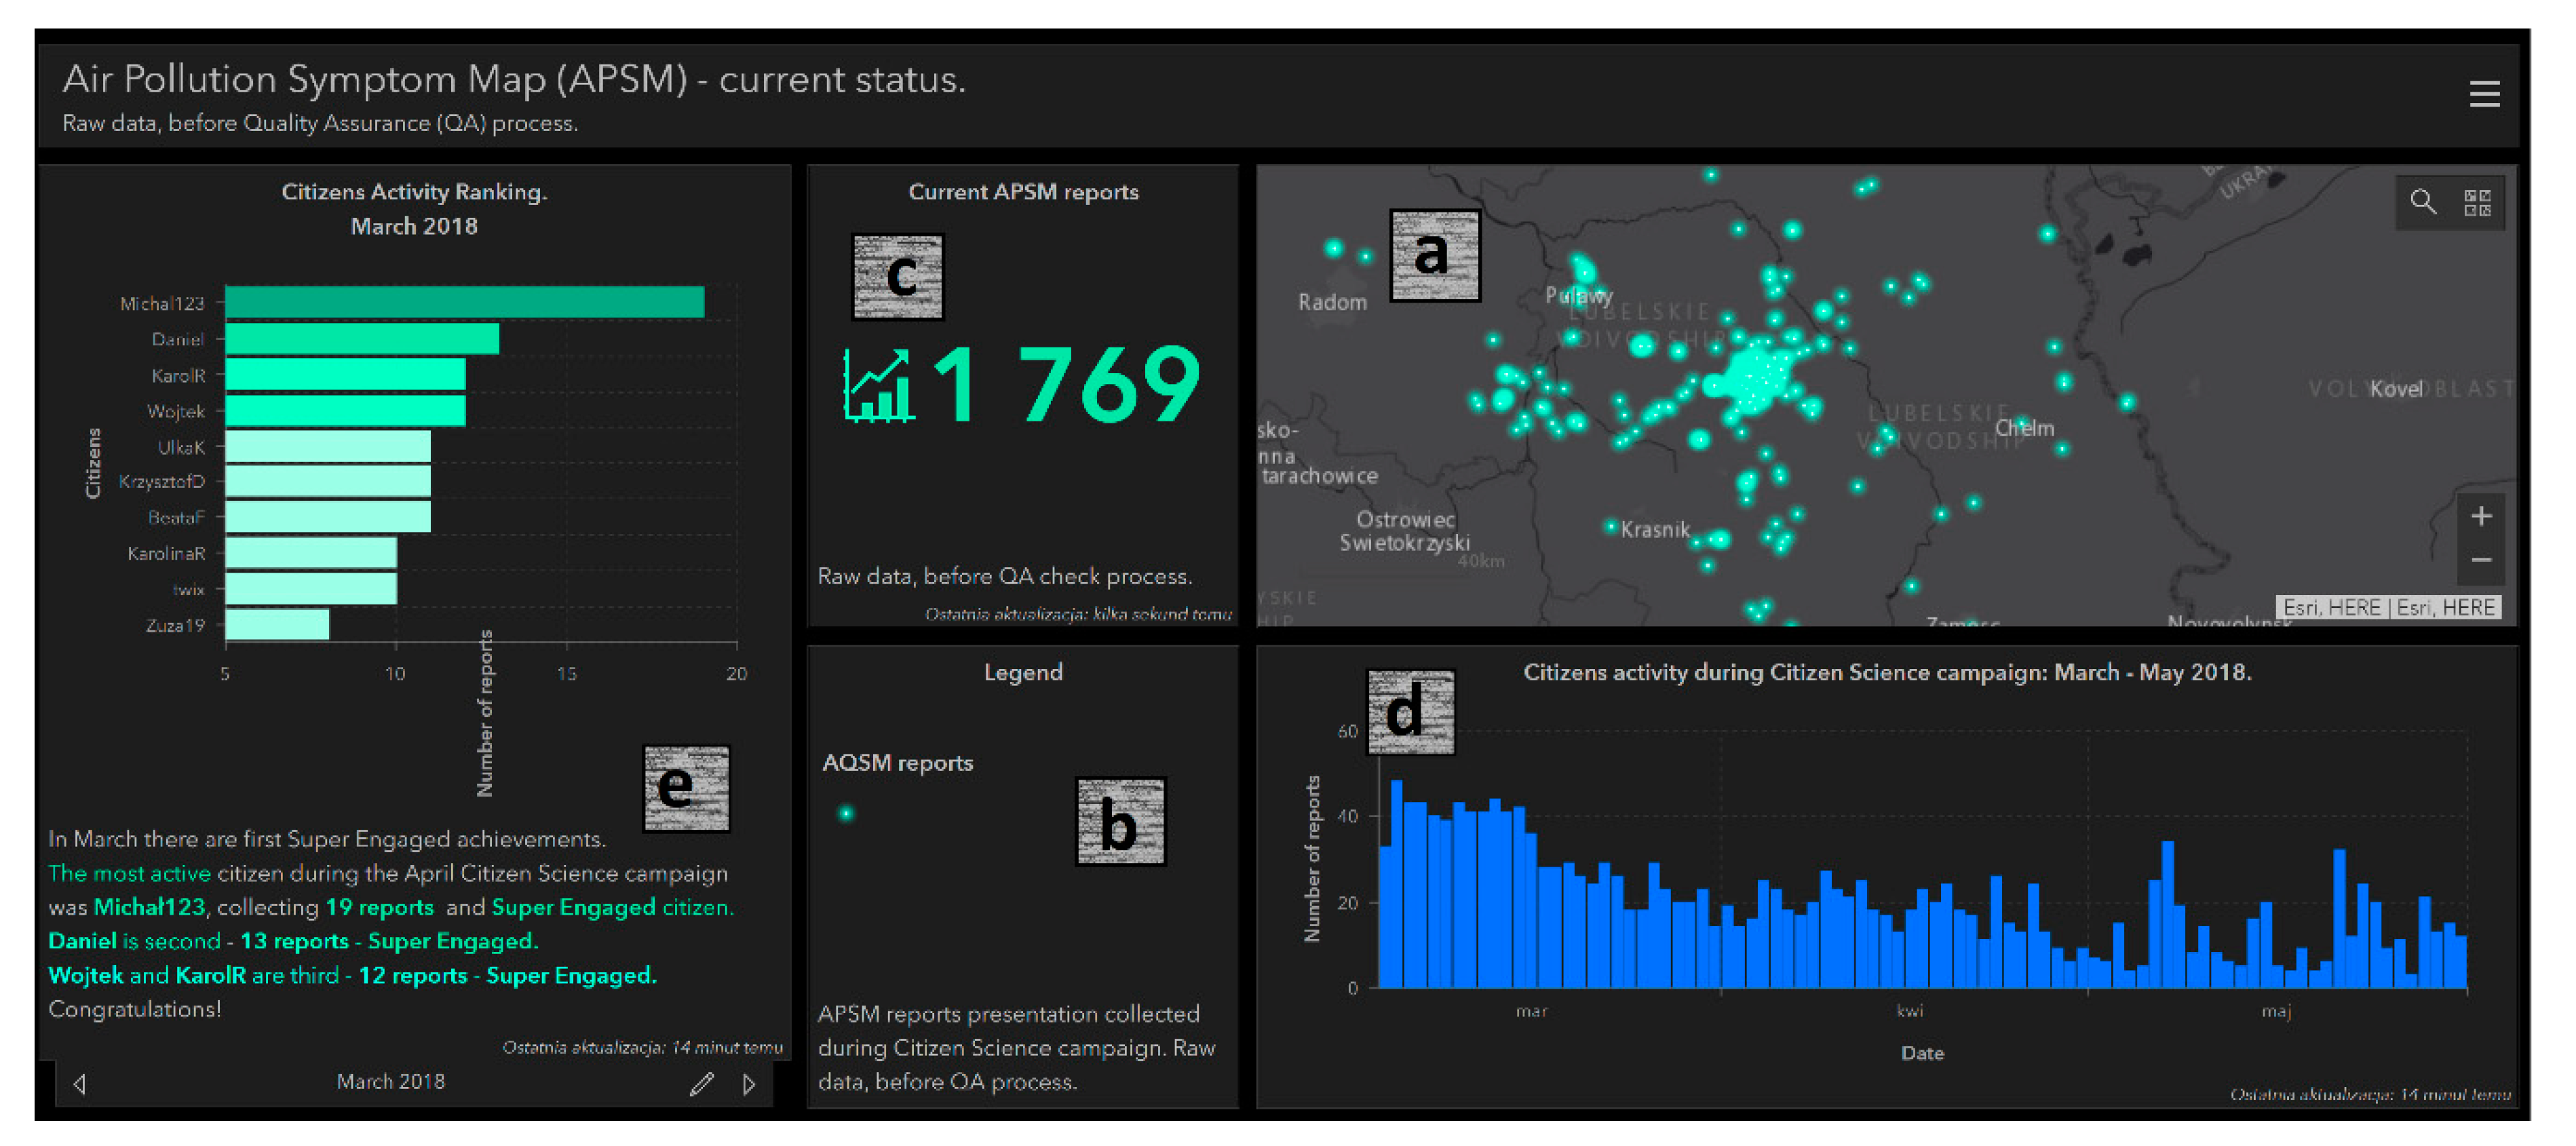This screenshot has width=2576, height=1146.
Task: Click the pencil edit icon beside March 2018
Action: [701, 1083]
